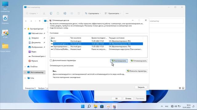Click the Forward arrow in Explorer
Image resolution: width=197 pixels, height=110 pixels.
(31, 21)
